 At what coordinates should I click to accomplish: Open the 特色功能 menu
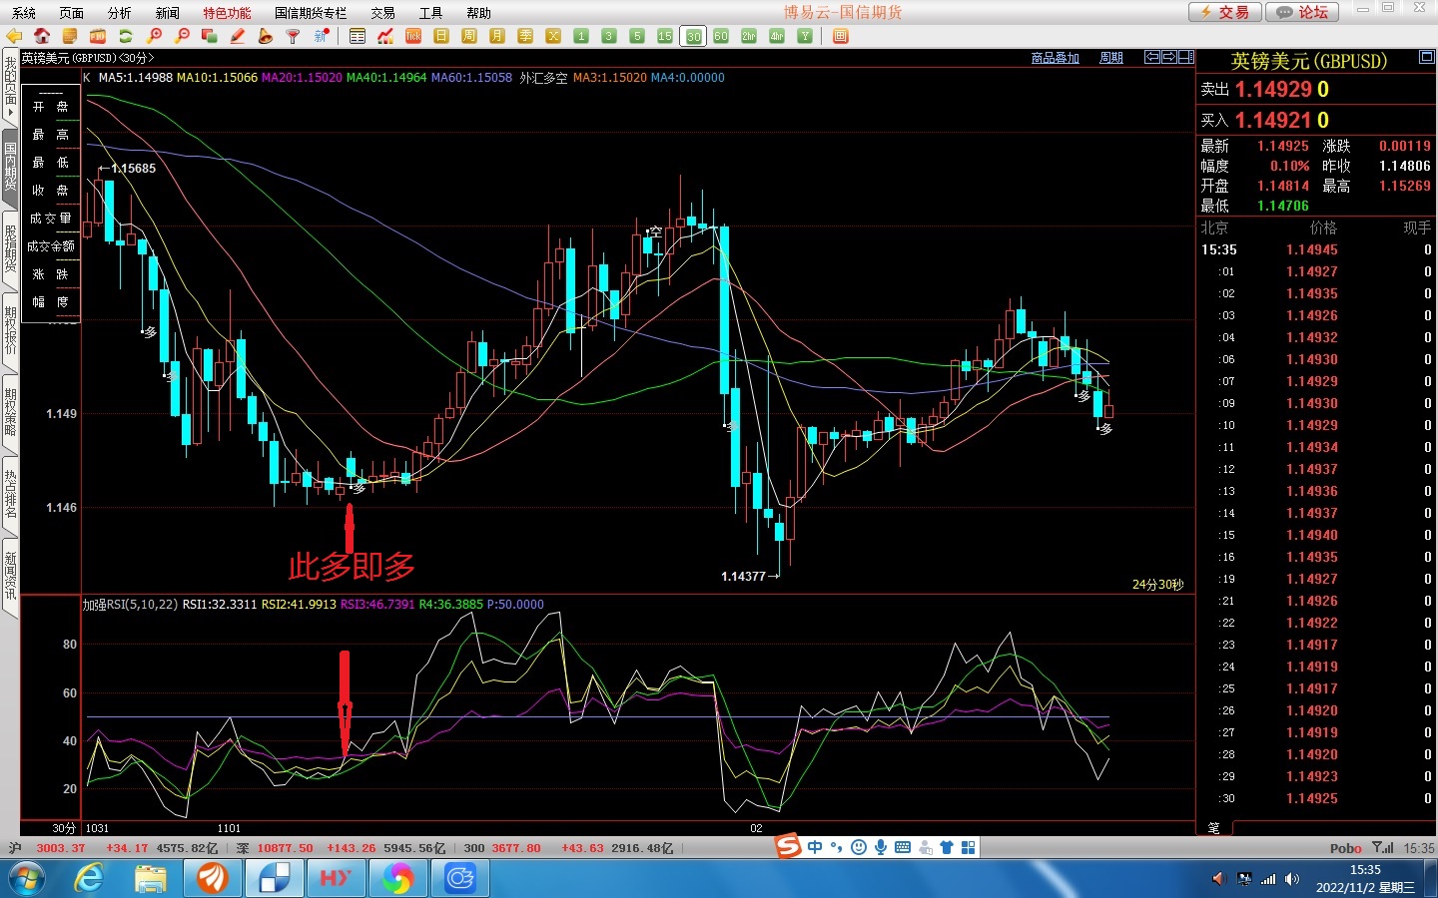tap(228, 13)
